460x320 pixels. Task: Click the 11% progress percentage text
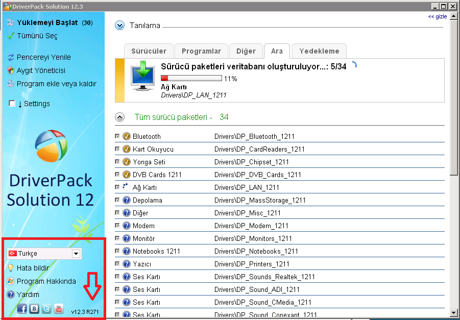(x=231, y=79)
